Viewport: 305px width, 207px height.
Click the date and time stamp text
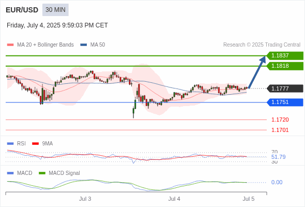click(57, 25)
